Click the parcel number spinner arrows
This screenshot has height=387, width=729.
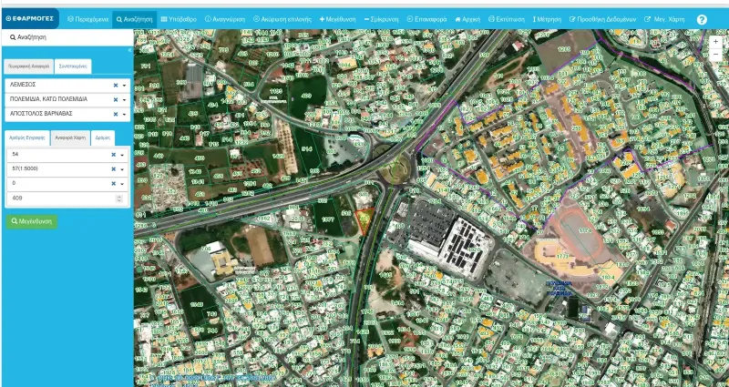(x=119, y=199)
